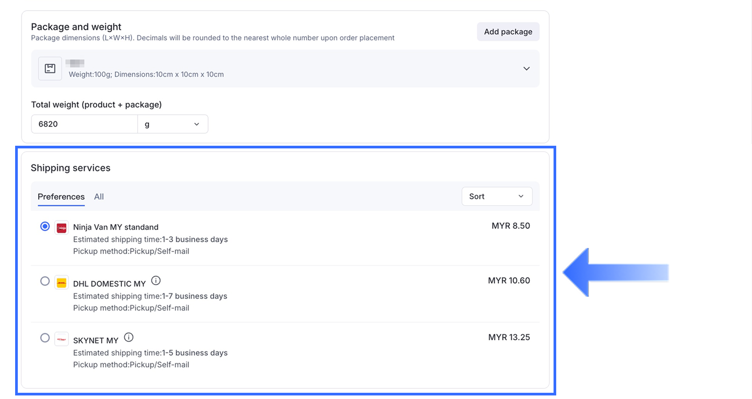Click the package box icon
This screenshot has height=399, width=752.
[50, 68]
